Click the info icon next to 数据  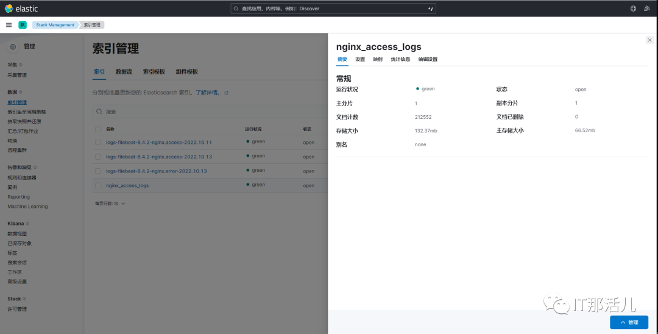(x=21, y=92)
